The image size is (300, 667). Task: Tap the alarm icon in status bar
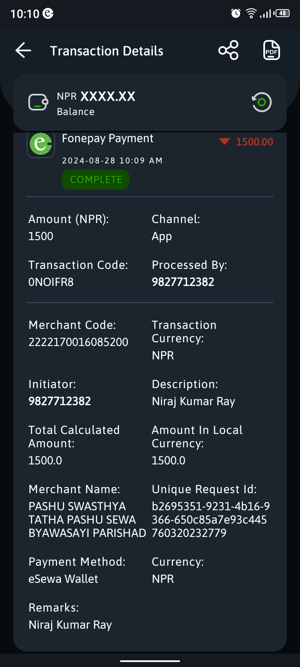[236, 13]
